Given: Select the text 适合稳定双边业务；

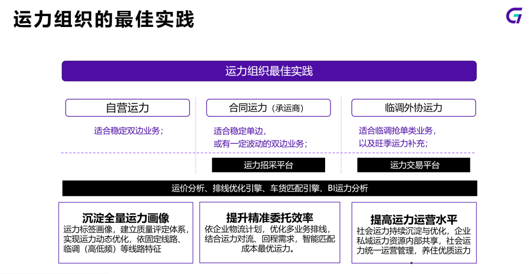Looking at the screenshot, I should 129,131.
